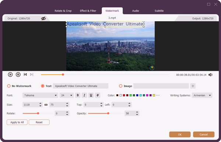Viewport: 221px width, 142px height.
Task: Click the Left position stepper arrows
Action: (x=129, y=104)
